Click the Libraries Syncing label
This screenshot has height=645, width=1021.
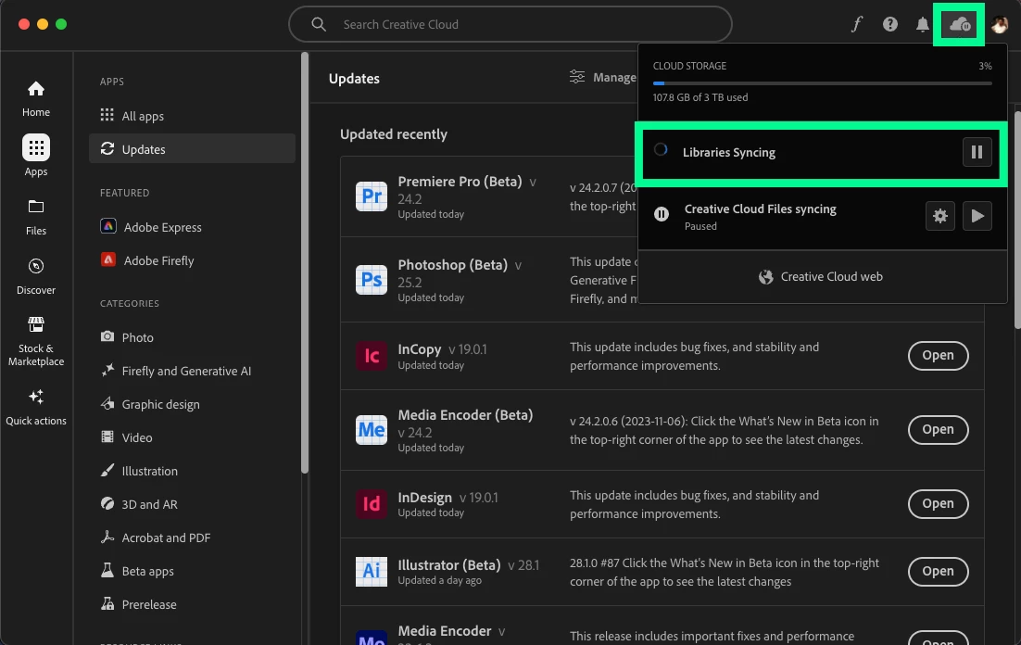point(728,153)
